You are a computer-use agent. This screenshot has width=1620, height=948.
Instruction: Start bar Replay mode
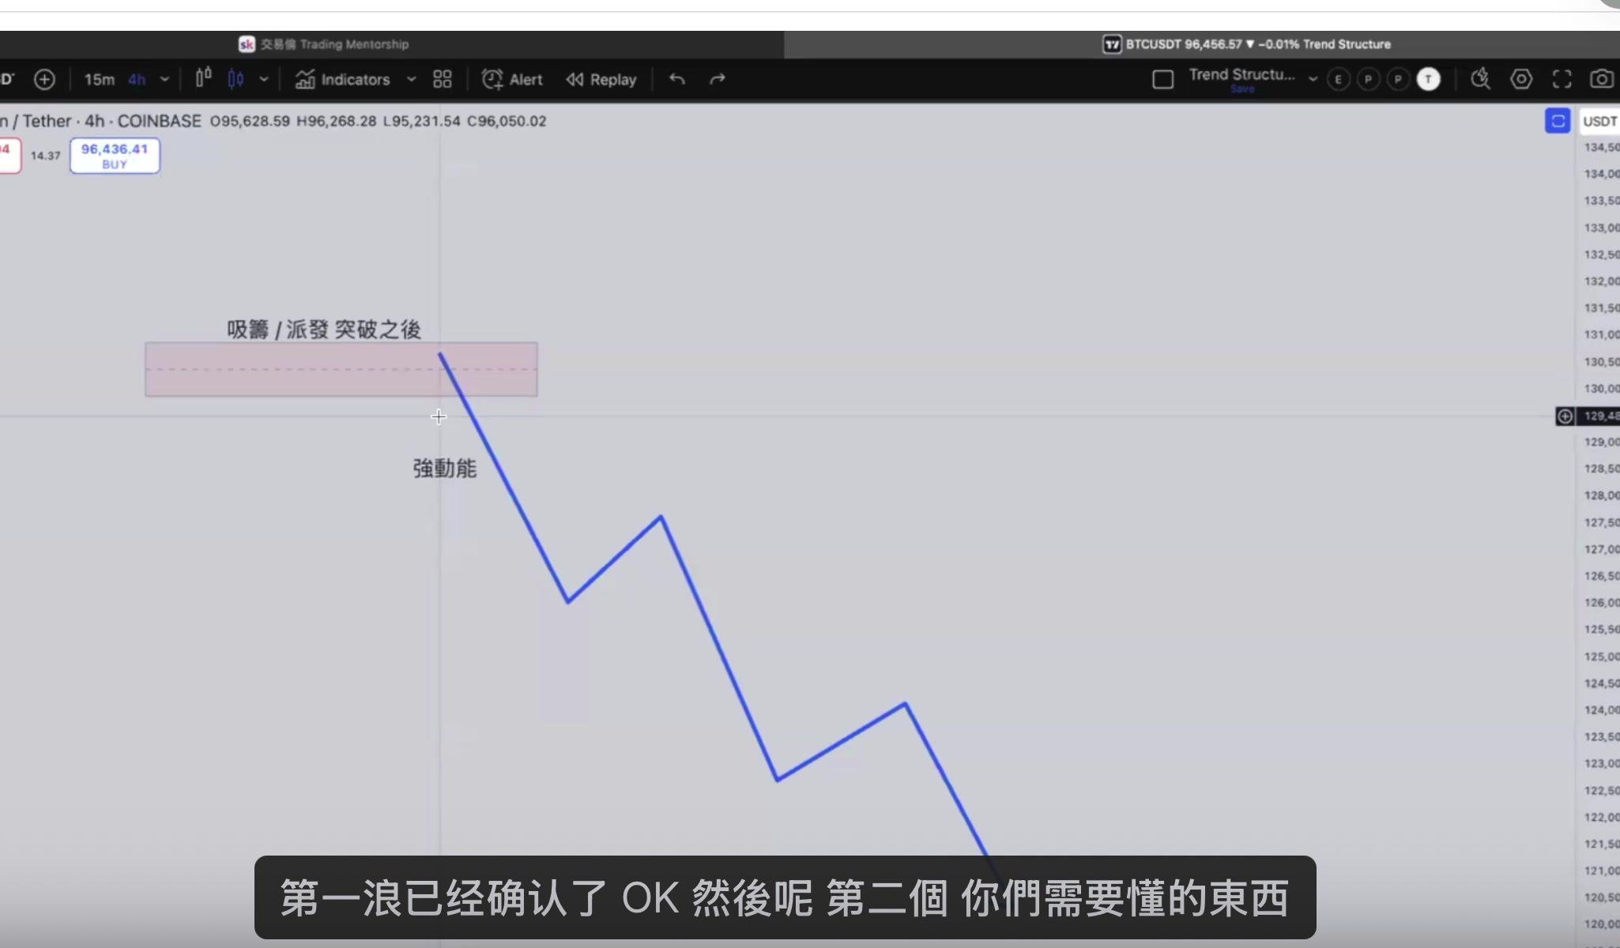(x=601, y=79)
